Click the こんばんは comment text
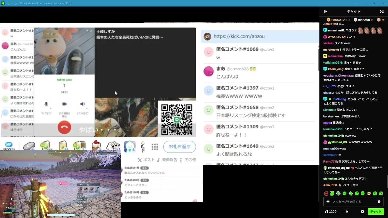This screenshot has width=388, height=218. [x=227, y=77]
